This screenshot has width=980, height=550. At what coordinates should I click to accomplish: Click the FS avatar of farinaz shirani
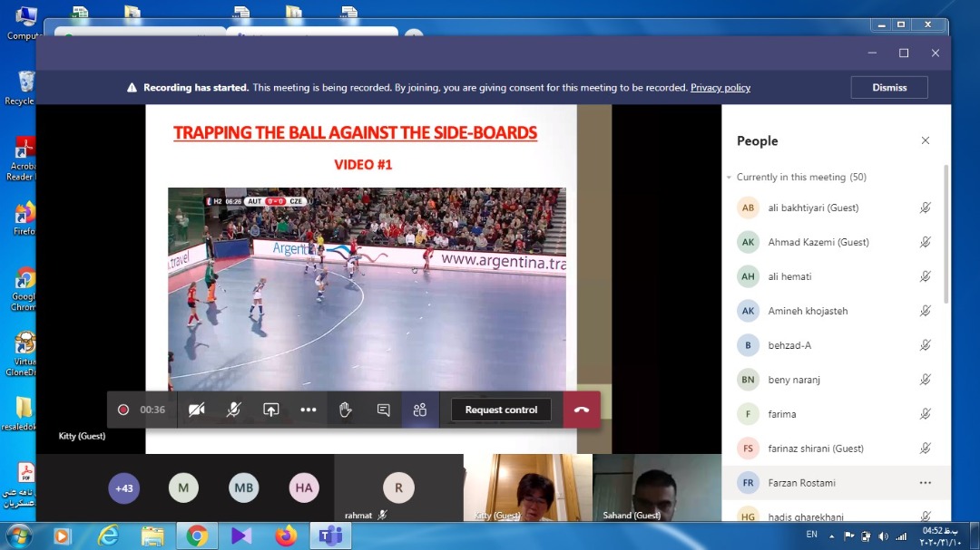point(748,449)
